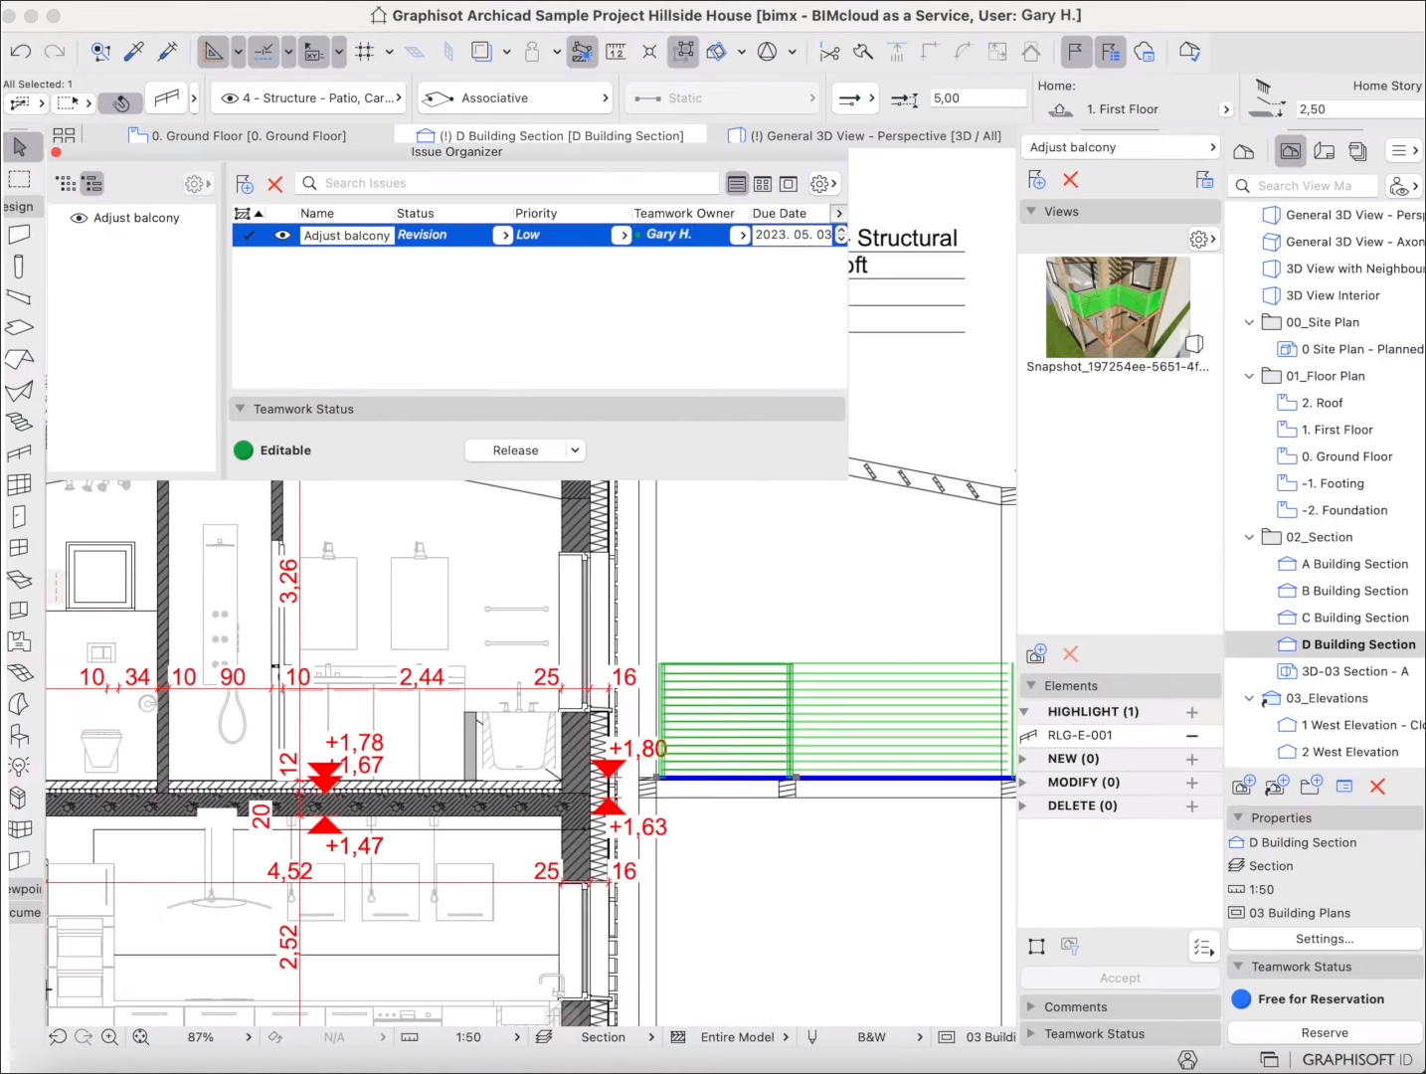
Task: Toggle the hierarchical list view in Issue Organizer sidebar
Action: pos(91,184)
